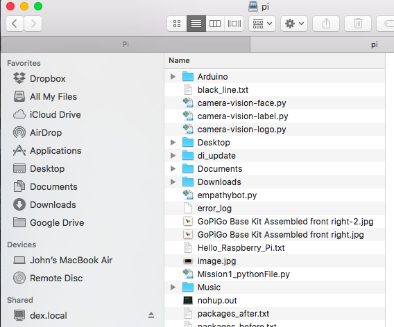Click the Share toolbar button
Image resolution: width=394 pixels, height=327 pixels.
[326, 24]
